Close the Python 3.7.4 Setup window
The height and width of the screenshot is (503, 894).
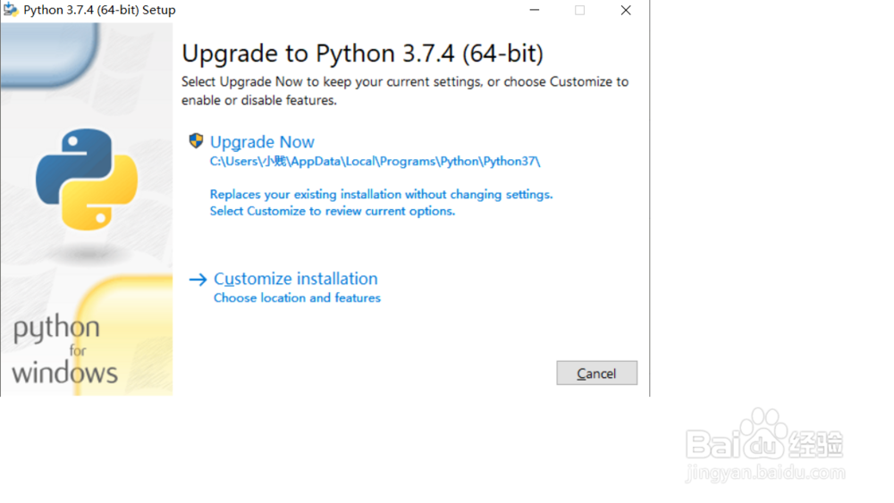click(x=626, y=10)
